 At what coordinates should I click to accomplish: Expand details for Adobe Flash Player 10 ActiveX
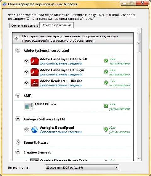pyautogui.click(x=26, y=61)
